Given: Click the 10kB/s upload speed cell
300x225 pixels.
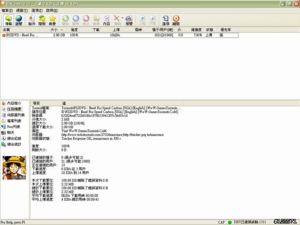Looking at the screenshot, I should 115,35.
